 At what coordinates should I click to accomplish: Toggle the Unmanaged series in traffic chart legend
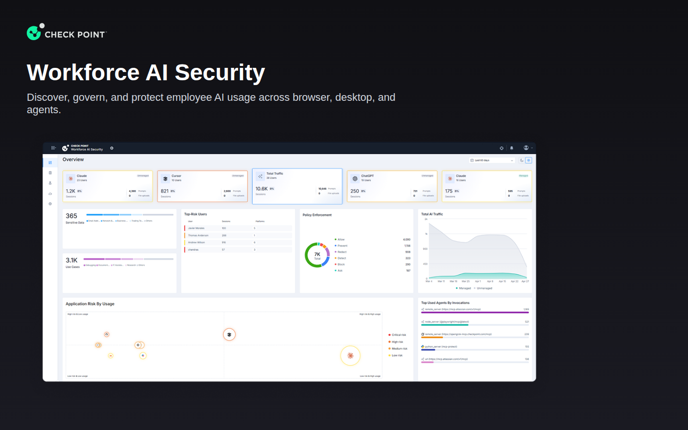pos(483,288)
